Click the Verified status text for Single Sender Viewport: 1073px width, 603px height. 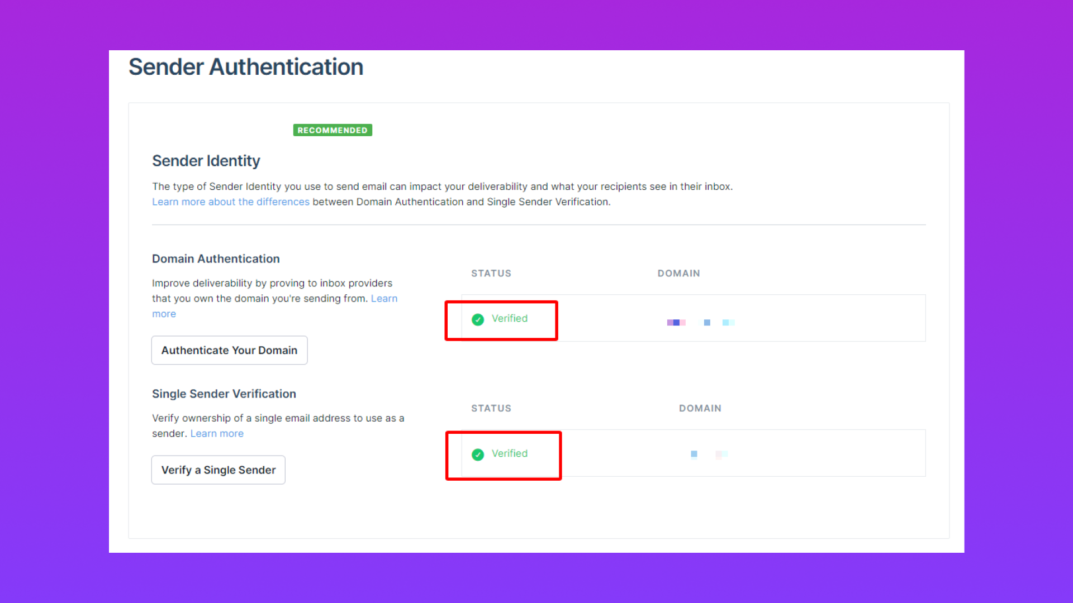click(509, 453)
